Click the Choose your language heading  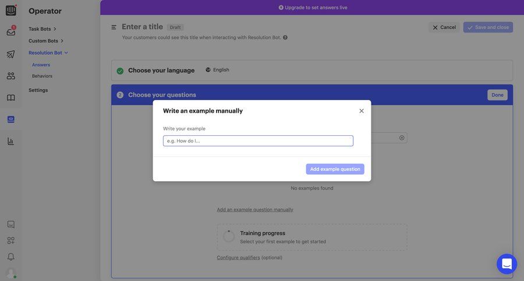point(161,70)
